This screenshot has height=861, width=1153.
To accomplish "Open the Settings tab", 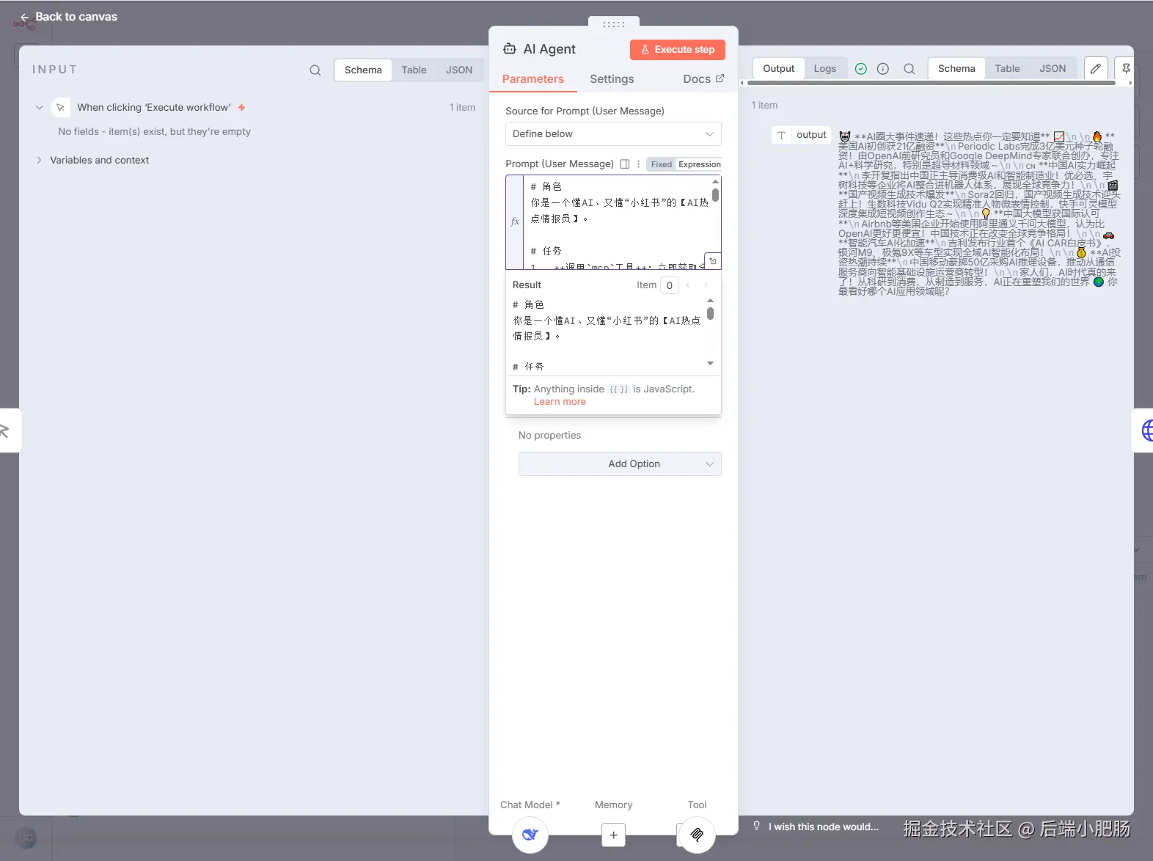I will click(x=612, y=79).
